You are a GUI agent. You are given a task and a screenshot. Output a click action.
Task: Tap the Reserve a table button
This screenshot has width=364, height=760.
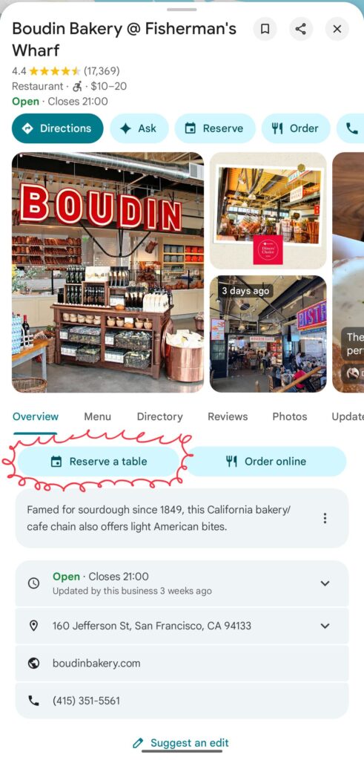coord(99,462)
